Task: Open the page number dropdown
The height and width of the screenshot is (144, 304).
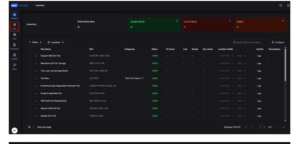Action: tap(263, 127)
